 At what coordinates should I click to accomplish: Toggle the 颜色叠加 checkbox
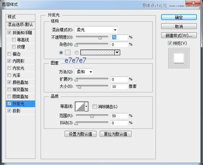pyautogui.click(x=9, y=82)
